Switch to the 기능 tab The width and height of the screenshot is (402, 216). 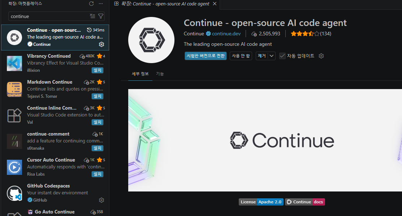[x=160, y=74]
